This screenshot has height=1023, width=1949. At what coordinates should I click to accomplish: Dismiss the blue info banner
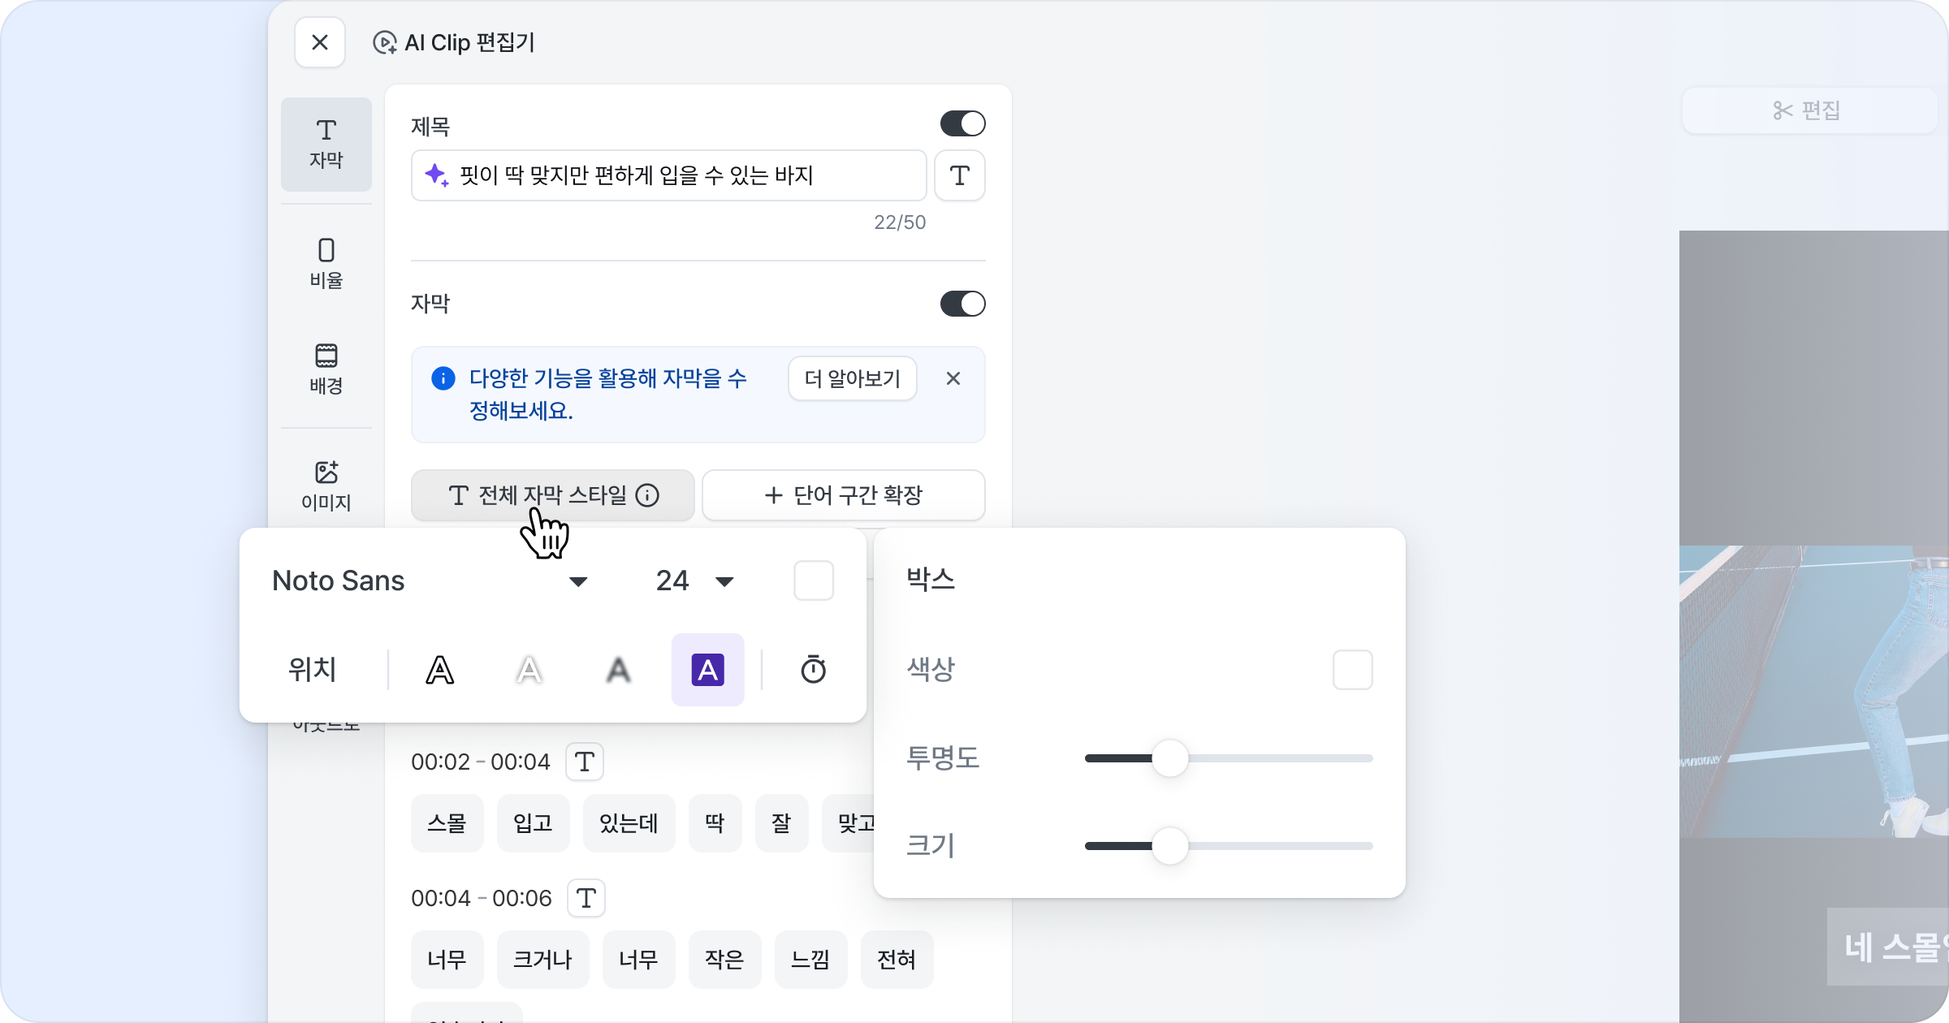pos(953,378)
